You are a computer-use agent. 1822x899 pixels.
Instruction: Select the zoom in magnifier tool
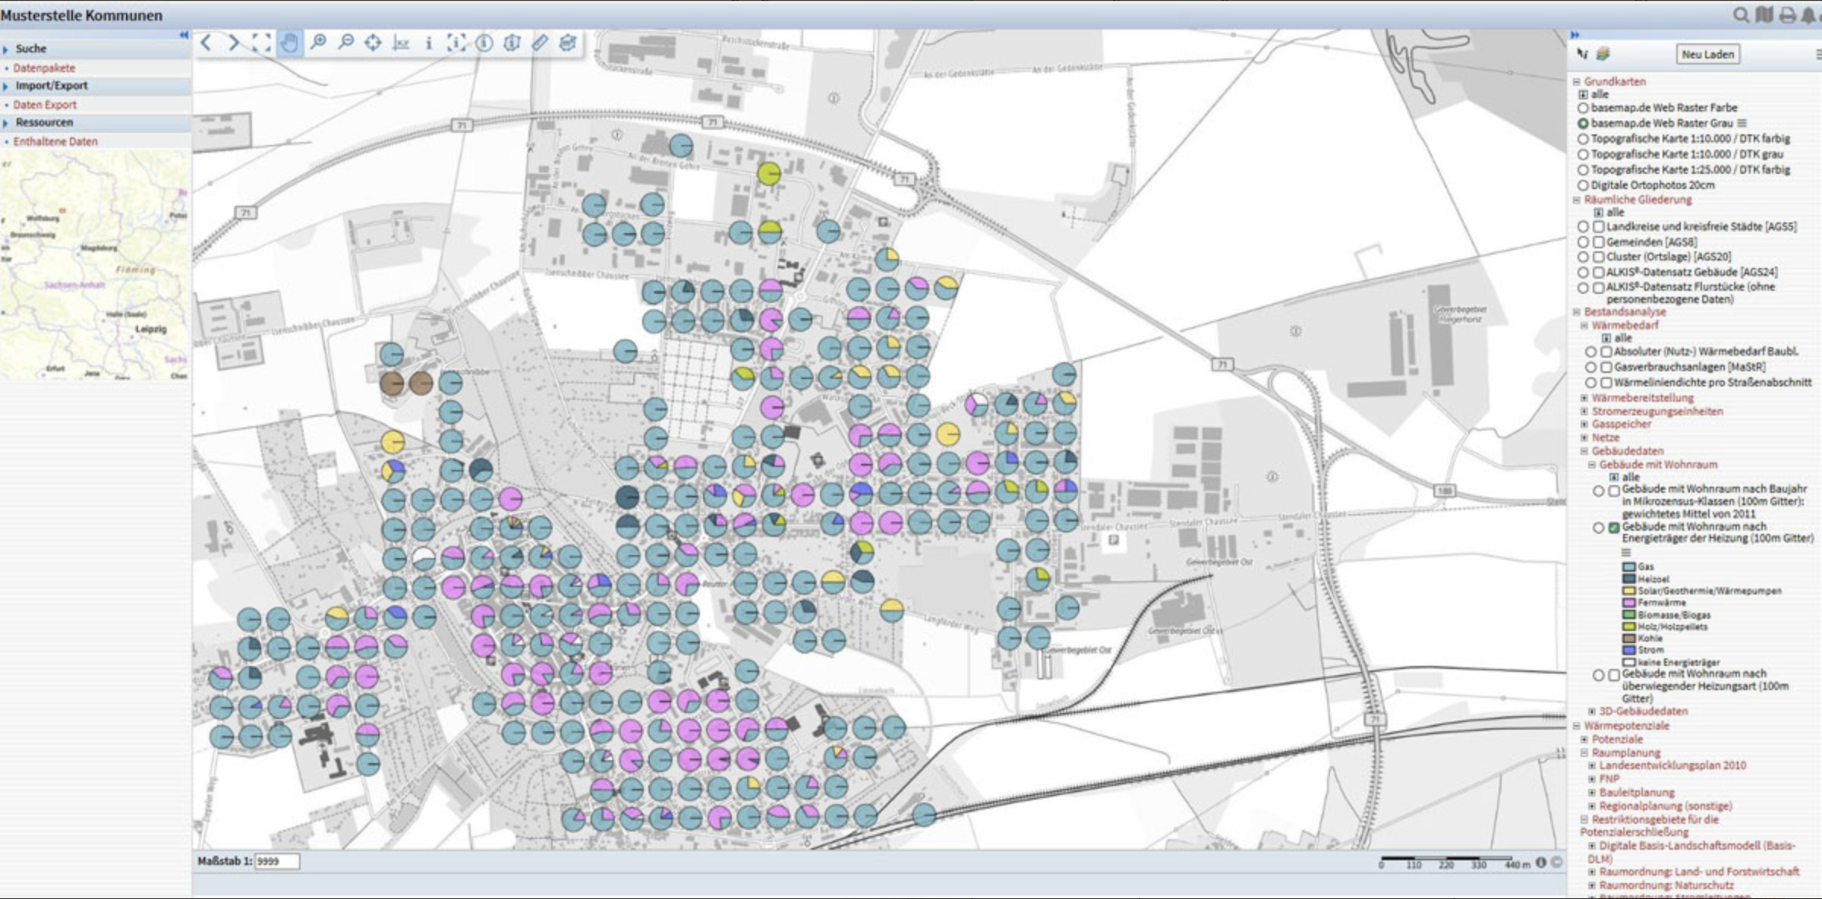tap(318, 43)
